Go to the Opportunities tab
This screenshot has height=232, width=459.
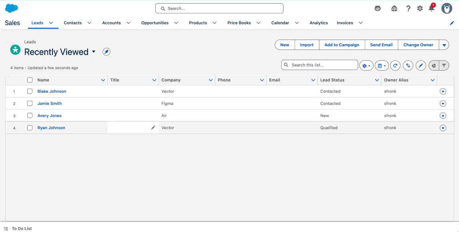(x=155, y=23)
